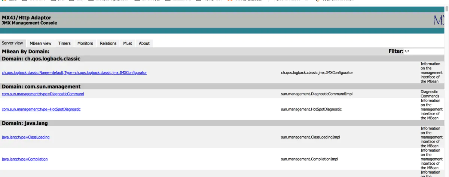The width and height of the screenshot is (449, 177).
Task: Open the logback JMXConfigurator MBean link
Action: pyautogui.click(x=74, y=72)
